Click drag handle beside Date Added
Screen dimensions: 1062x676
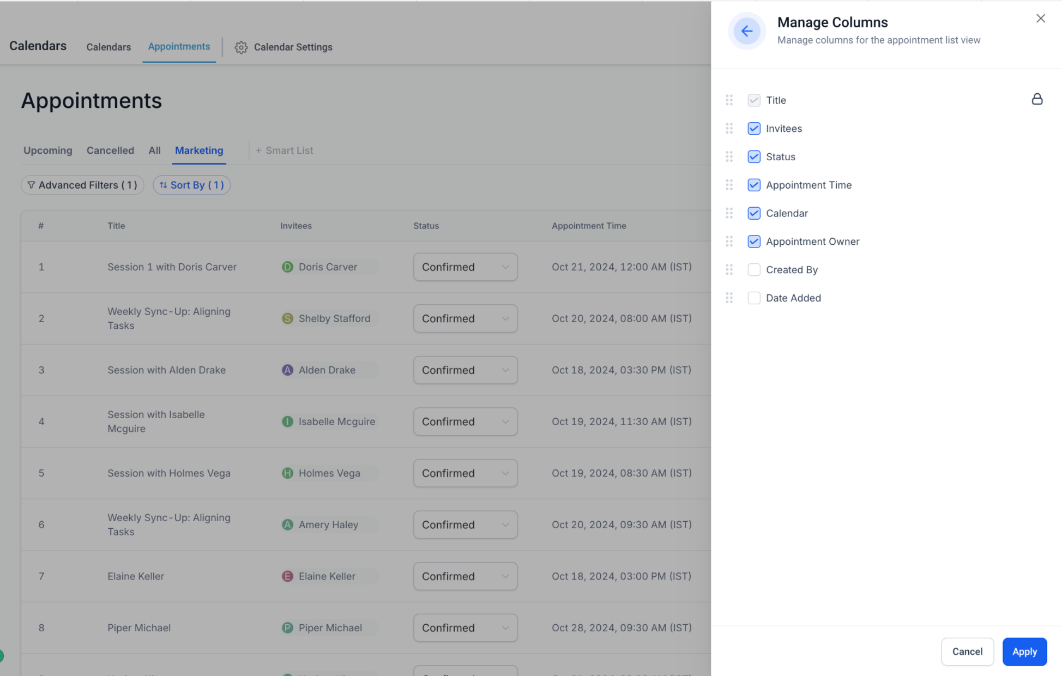[729, 298]
